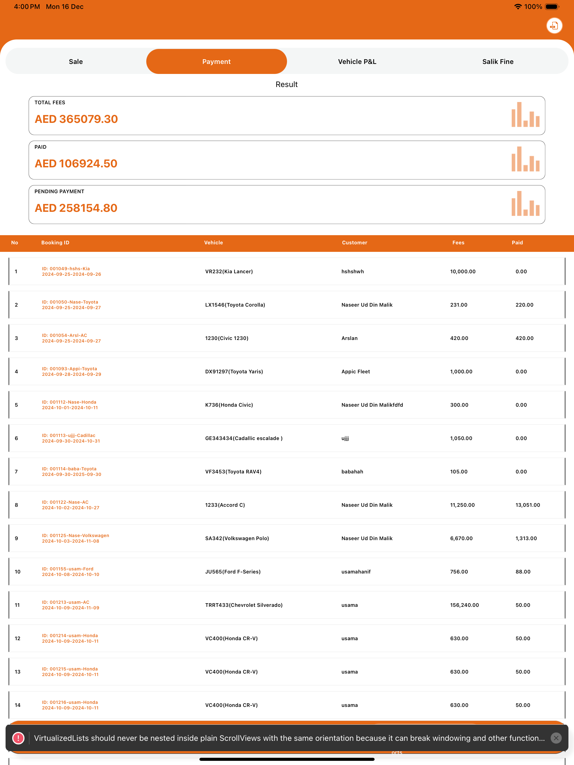
Task: Switch to the Sale tab
Action: tap(76, 61)
